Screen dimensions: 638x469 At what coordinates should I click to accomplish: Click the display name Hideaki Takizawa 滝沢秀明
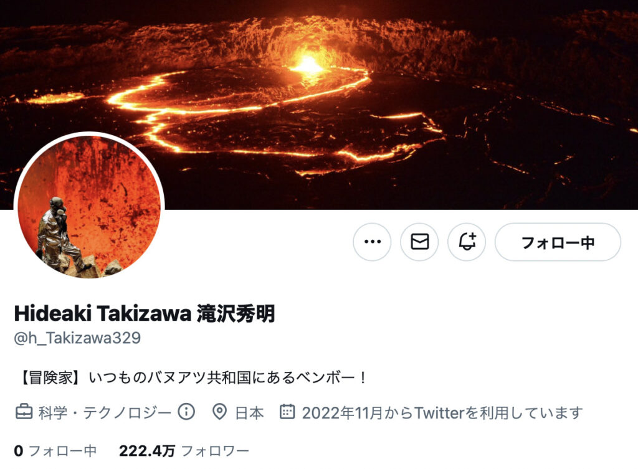[x=145, y=314]
